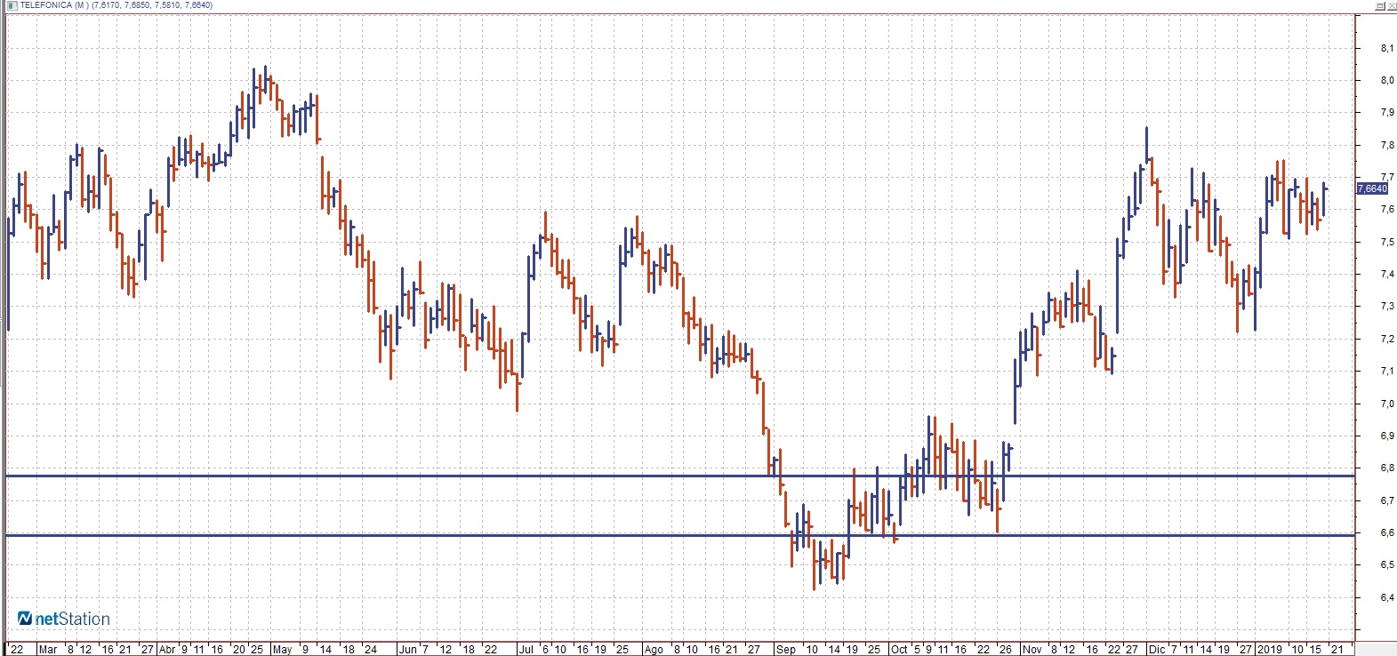
Task: Click the Ago label on the date axis
Action: click(654, 650)
